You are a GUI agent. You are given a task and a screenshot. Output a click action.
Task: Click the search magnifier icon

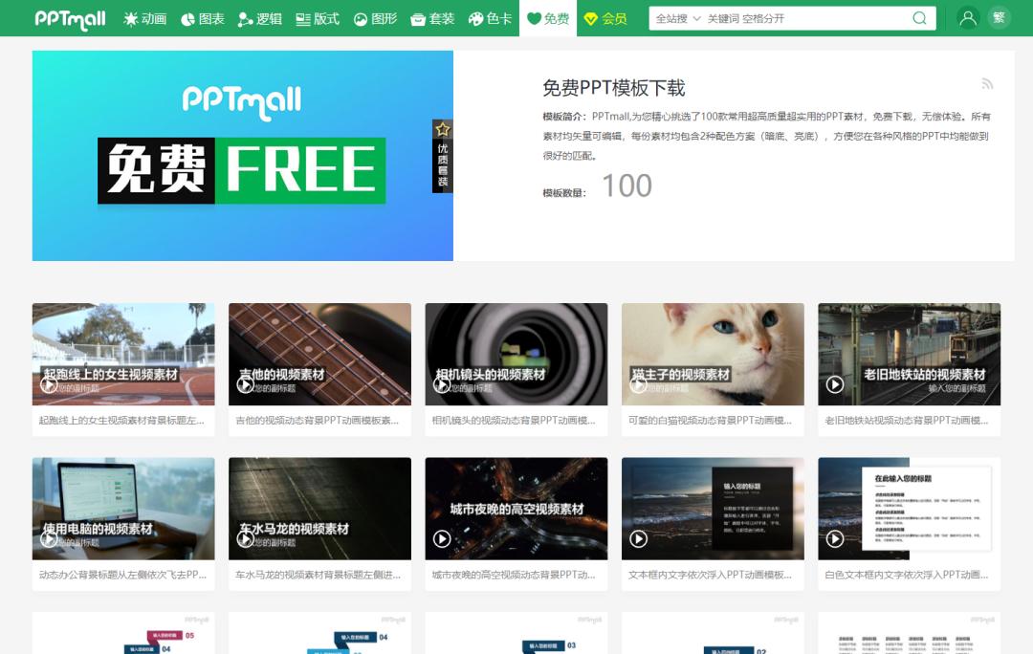click(919, 18)
